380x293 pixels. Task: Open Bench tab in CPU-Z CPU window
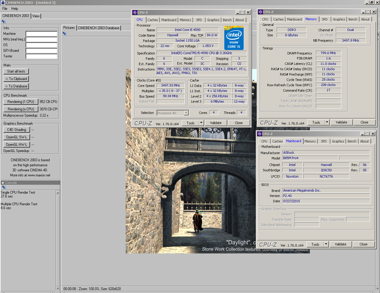tap(227, 20)
